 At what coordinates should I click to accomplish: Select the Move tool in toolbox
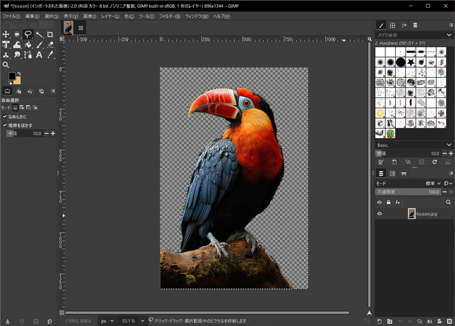coord(6,34)
